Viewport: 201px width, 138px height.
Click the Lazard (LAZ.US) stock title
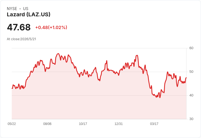tap(28, 14)
